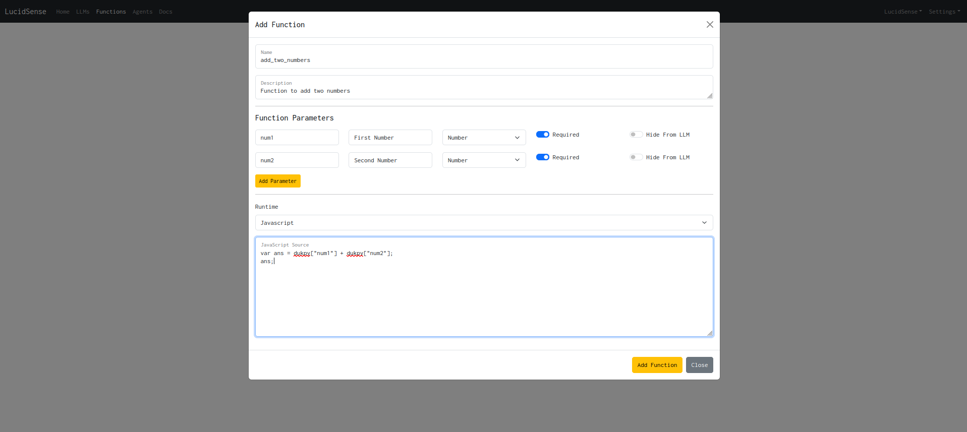This screenshot has height=432, width=967.
Task: Click the Second Number description field
Action: 390,160
